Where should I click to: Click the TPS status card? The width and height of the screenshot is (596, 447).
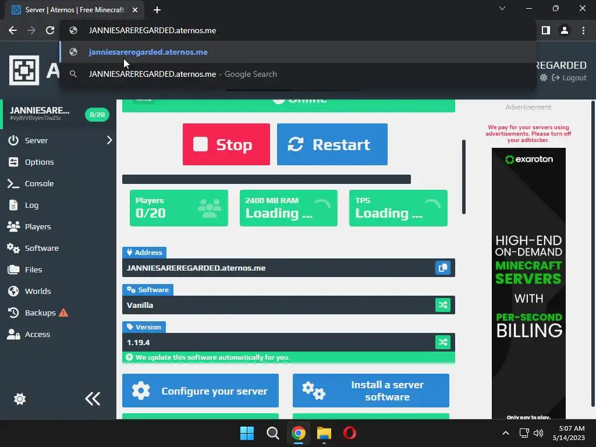(398, 208)
